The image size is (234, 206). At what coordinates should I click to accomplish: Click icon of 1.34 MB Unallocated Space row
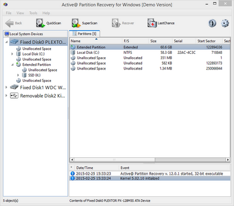73,68
